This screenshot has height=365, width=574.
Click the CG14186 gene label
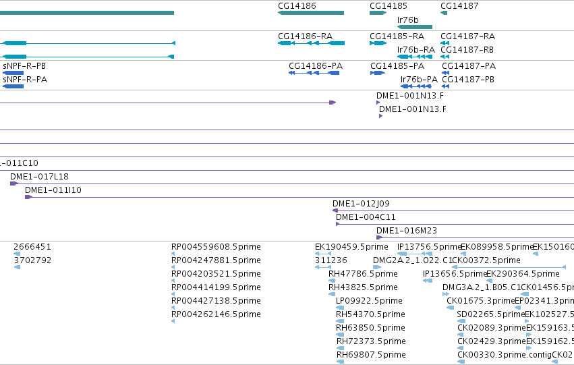pos(297,6)
